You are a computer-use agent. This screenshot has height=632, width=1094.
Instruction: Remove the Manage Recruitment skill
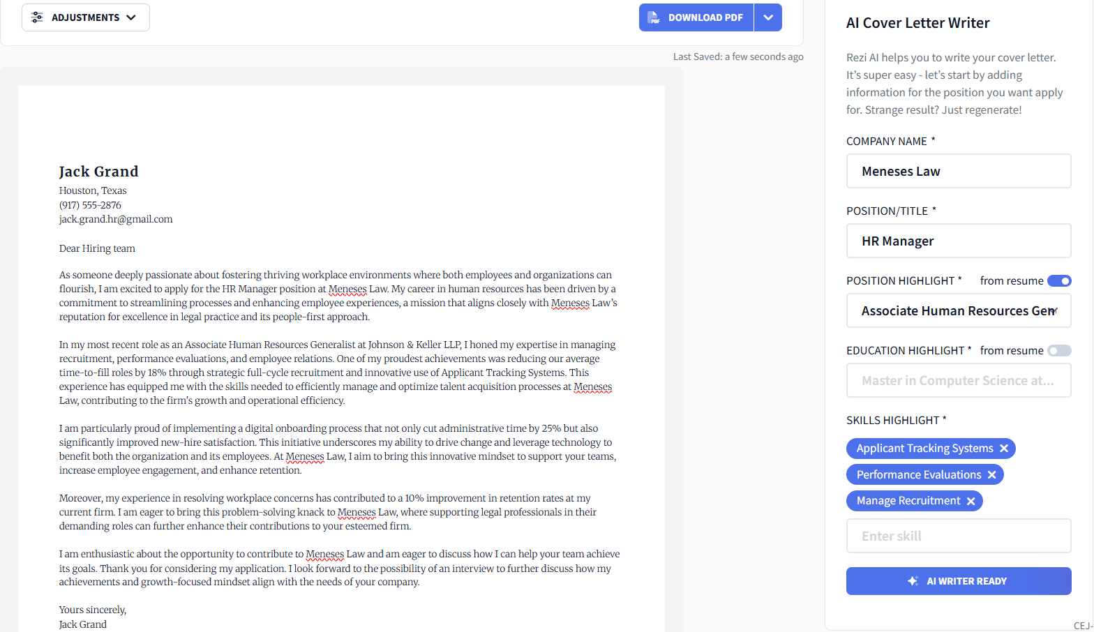click(971, 501)
